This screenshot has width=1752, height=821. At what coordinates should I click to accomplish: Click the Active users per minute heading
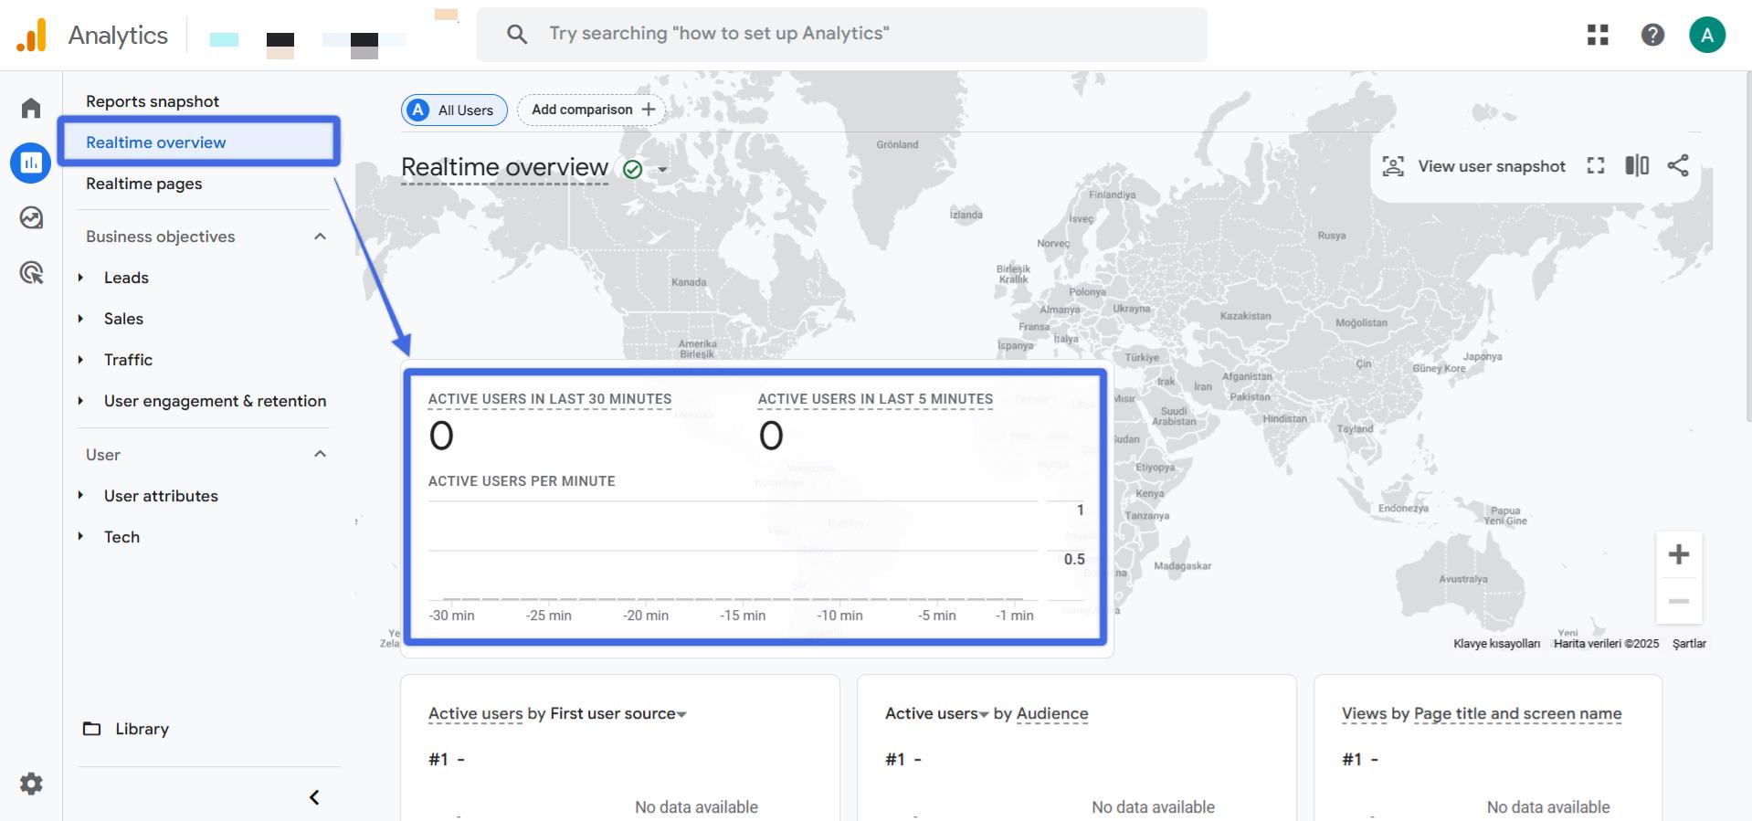pyautogui.click(x=522, y=481)
